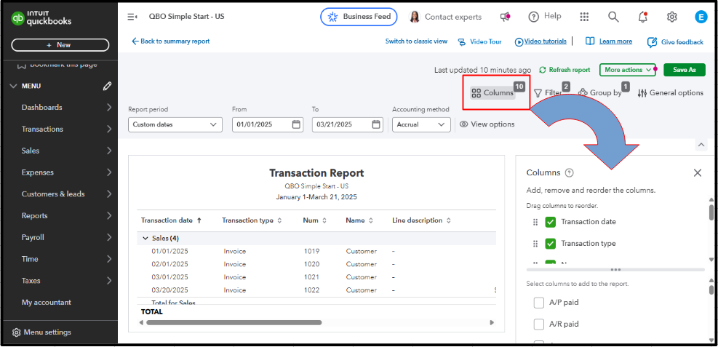718x347 pixels.
Task: Collapse the sidebar with the hamburger icon
Action: [x=132, y=17]
